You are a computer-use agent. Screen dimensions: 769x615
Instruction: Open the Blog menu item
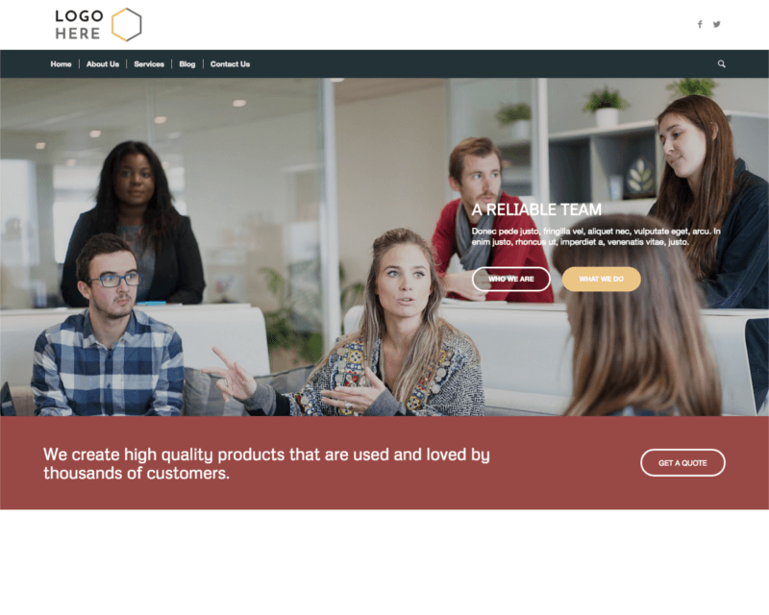[186, 64]
